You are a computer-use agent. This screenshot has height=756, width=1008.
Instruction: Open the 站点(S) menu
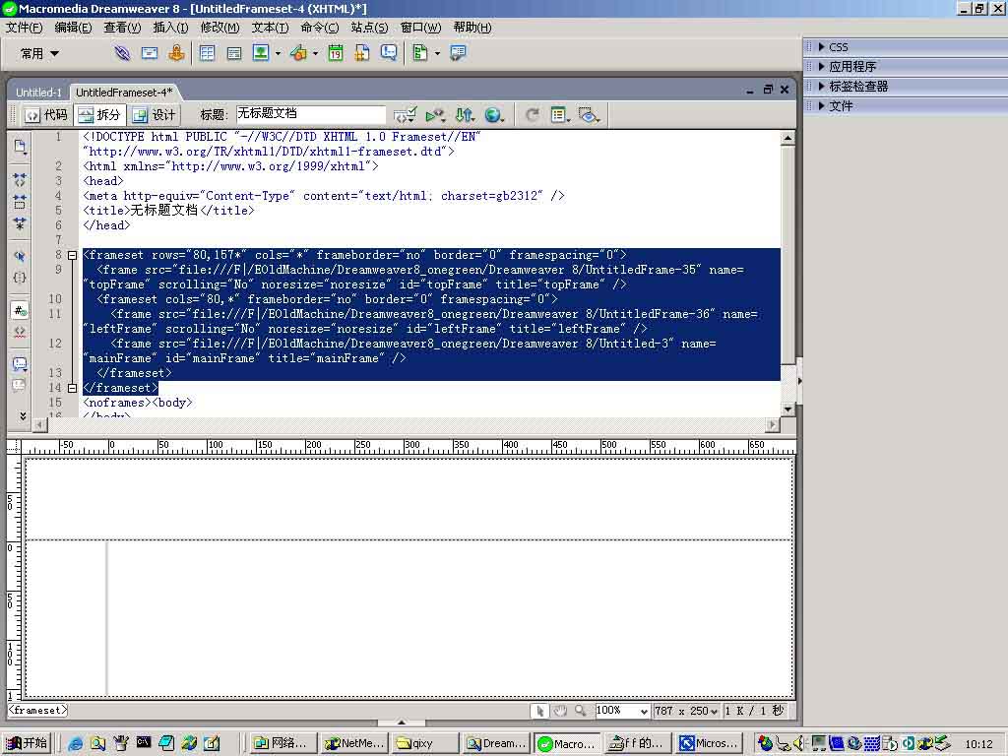click(x=370, y=28)
